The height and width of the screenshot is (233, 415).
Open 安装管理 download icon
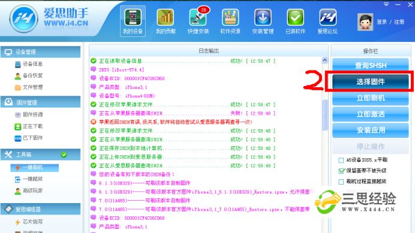(263, 22)
